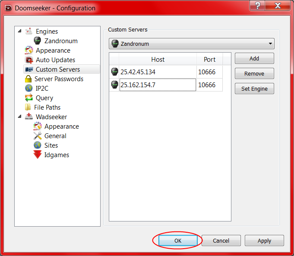Image resolution: width=294 pixels, height=256 pixels.
Task: Click the Doomseeker title bar logo icon
Action: click(8, 8)
